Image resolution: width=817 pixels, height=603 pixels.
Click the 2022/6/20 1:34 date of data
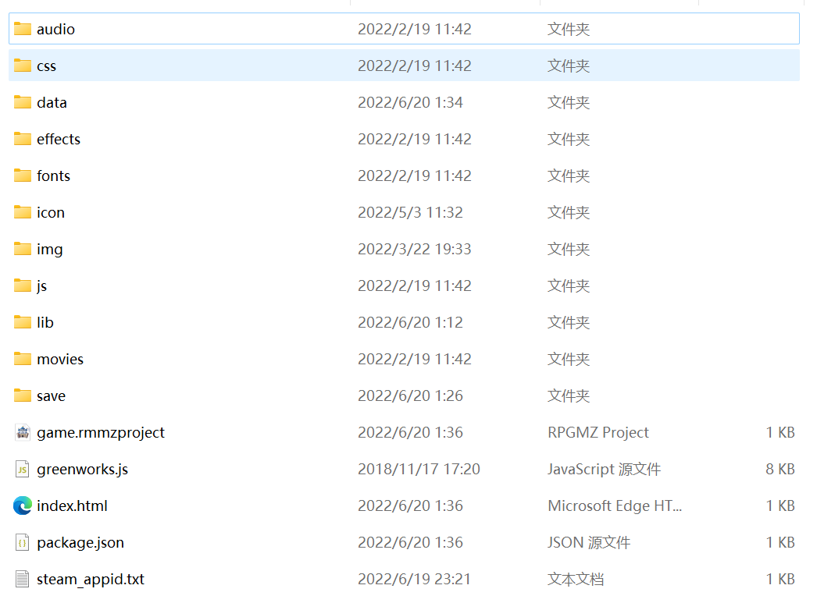pos(410,102)
